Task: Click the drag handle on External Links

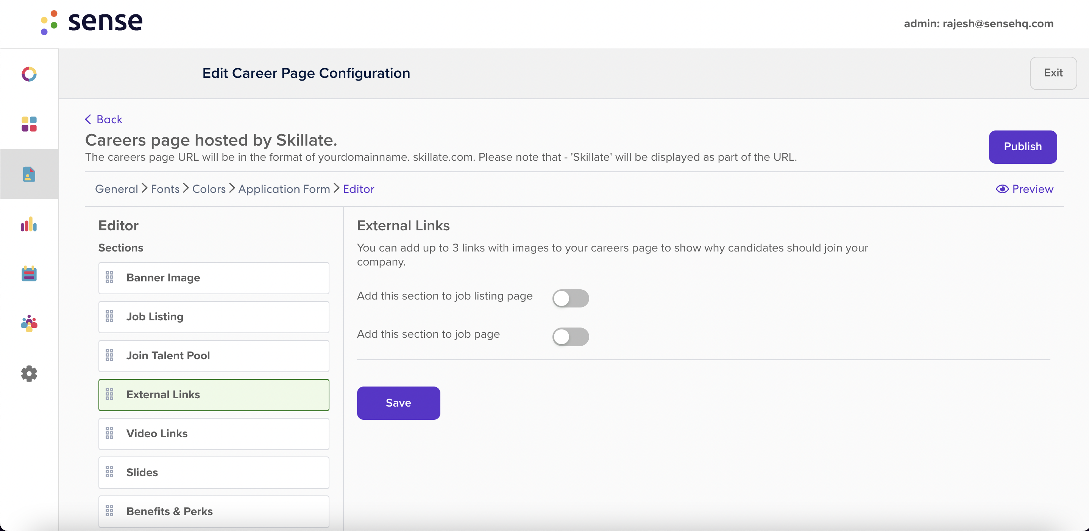Action: 109,394
